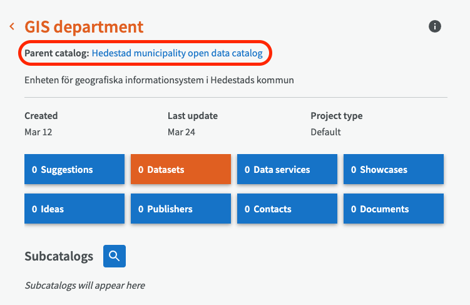The height and width of the screenshot is (305, 470).
Task: Open the 0 Data services tile
Action: pyautogui.click(x=287, y=169)
